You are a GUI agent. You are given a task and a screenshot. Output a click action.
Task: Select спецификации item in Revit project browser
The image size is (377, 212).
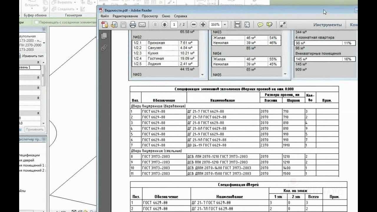[29, 155]
